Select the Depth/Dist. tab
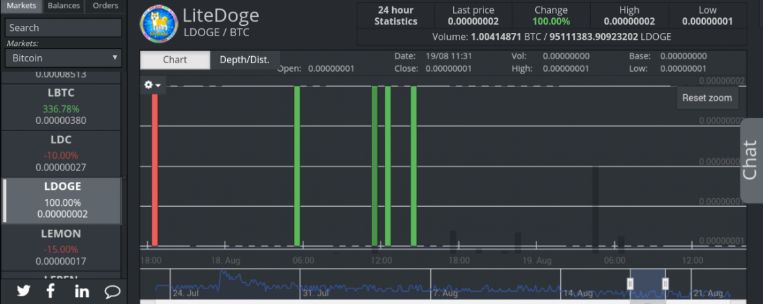Image resolution: width=763 pixels, height=304 pixels. click(244, 60)
